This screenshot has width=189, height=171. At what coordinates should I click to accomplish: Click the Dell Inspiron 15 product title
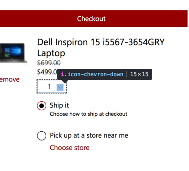pyautogui.click(x=101, y=47)
